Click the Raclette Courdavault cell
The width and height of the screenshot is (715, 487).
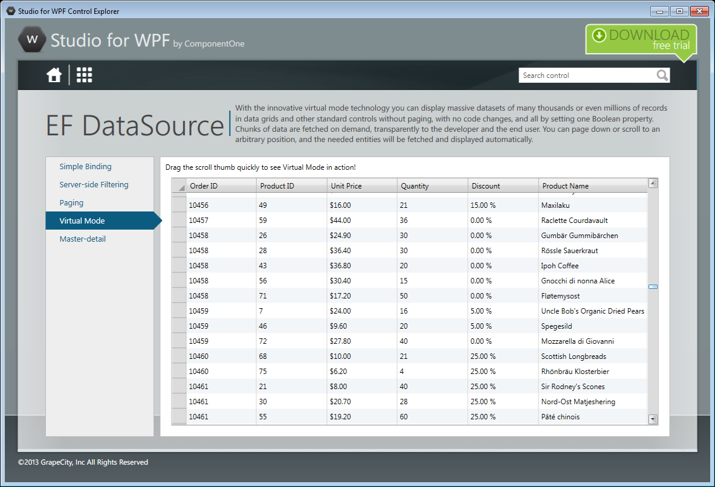pos(593,221)
